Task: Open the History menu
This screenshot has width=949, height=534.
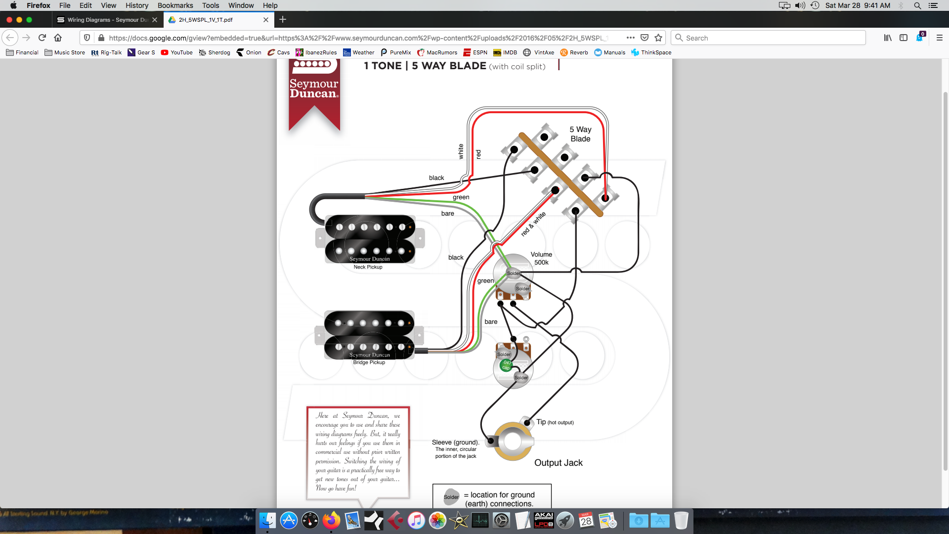Action: coord(137,5)
